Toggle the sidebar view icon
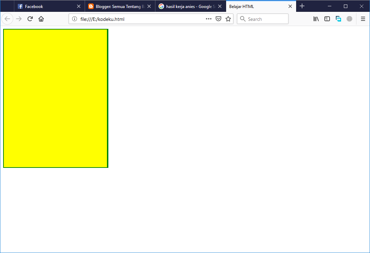This screenshot has height=253, width=370. click(x=327, y=19)
